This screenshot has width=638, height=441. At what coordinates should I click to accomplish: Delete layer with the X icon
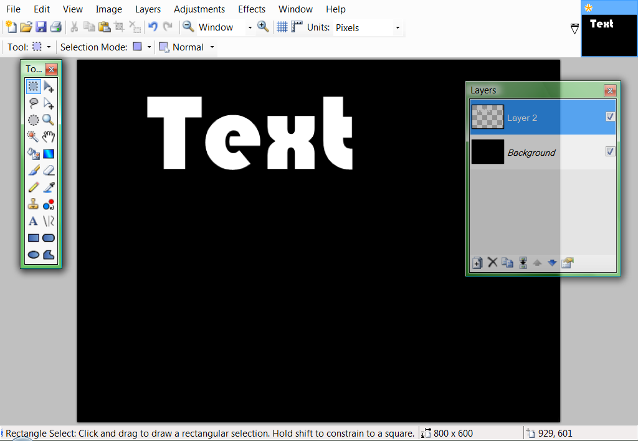(x=492, y=262)
